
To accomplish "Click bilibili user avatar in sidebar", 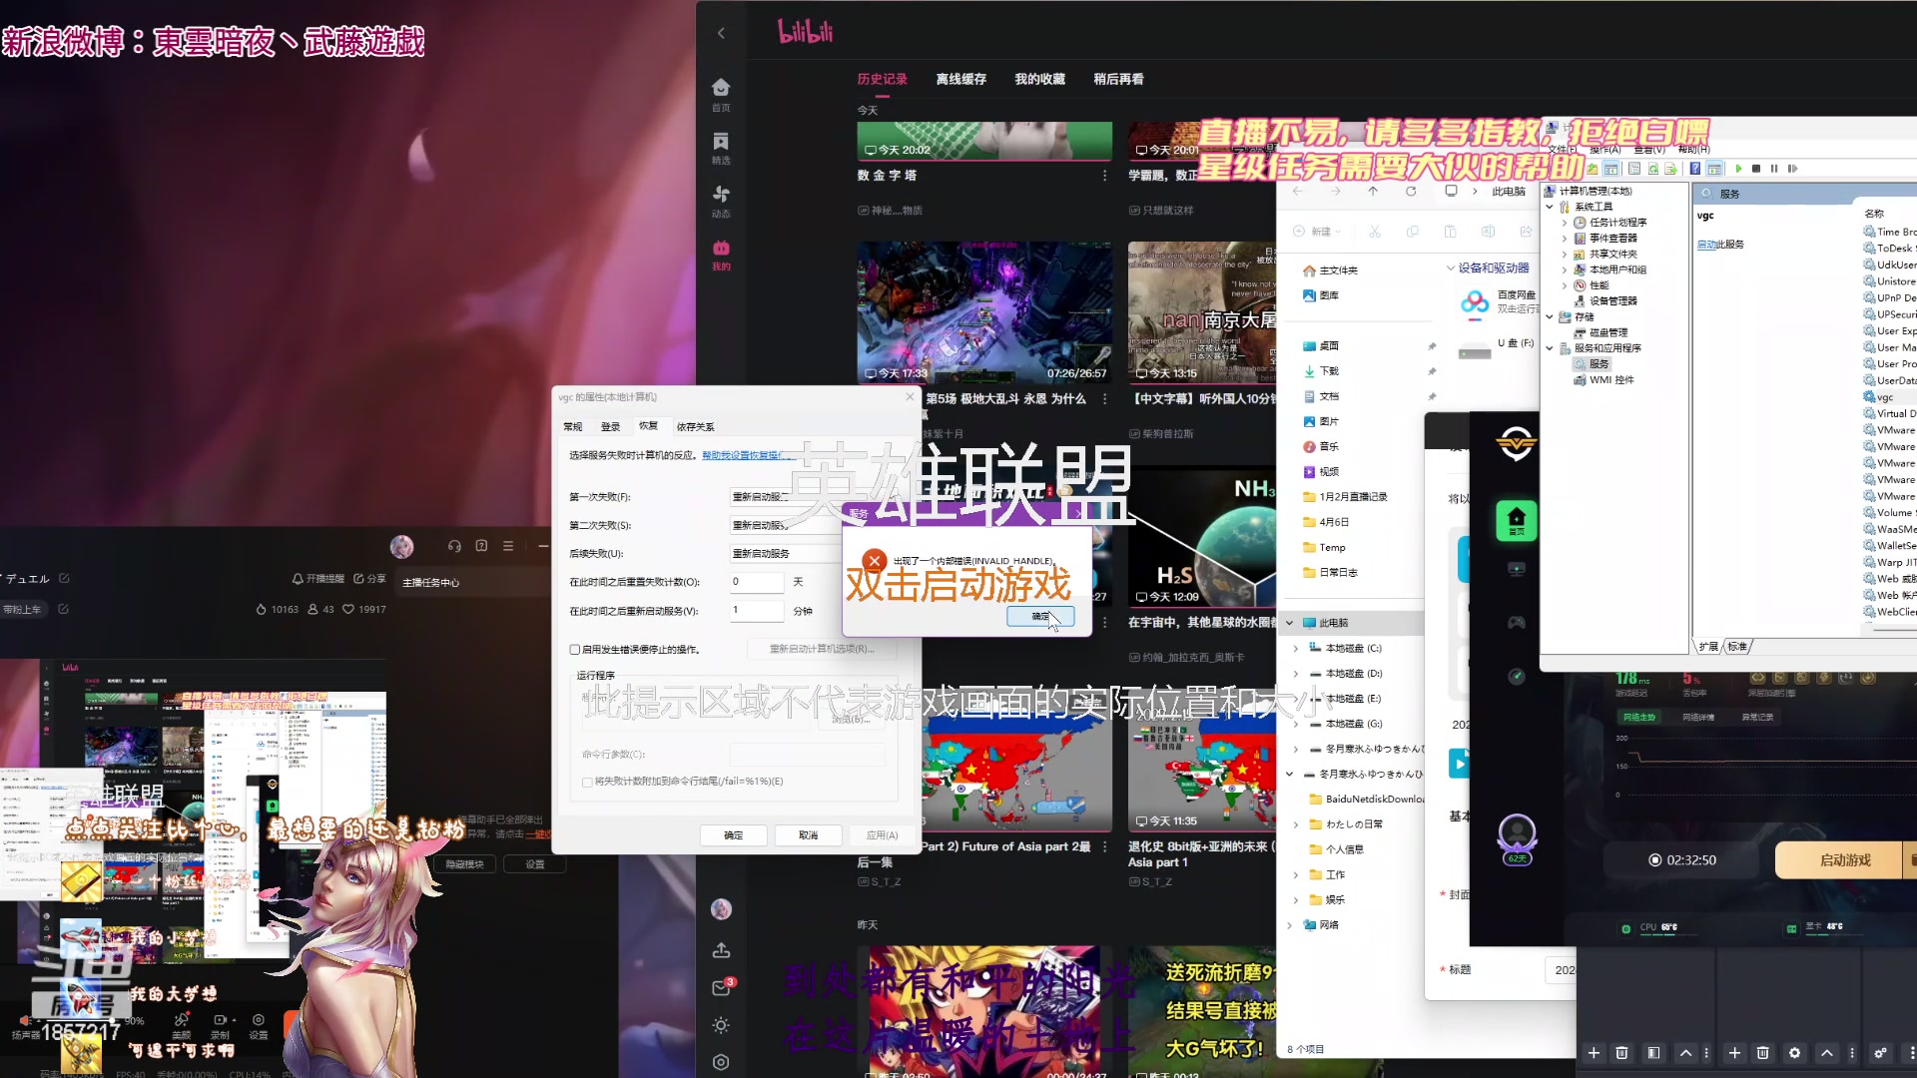I will coord(721,909).
